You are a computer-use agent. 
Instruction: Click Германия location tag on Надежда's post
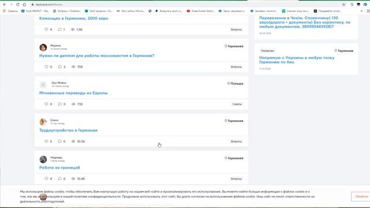tap(234, 158)
